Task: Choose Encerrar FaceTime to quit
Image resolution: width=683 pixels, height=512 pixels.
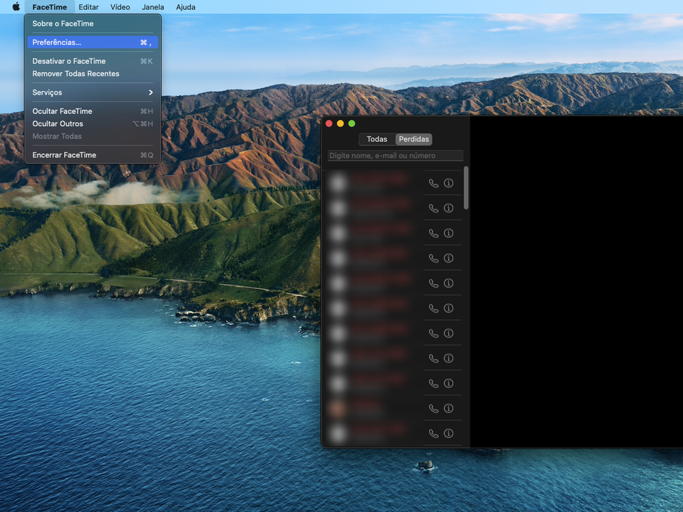Action: click(x=92, y=155)
